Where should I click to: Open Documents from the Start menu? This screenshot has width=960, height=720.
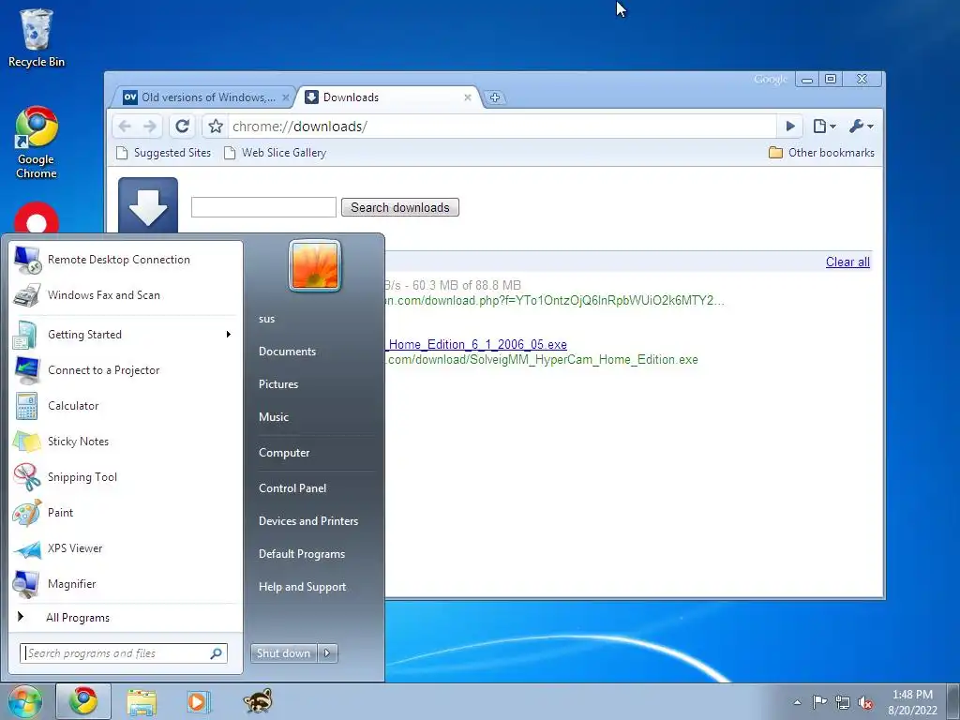[287, 352]
